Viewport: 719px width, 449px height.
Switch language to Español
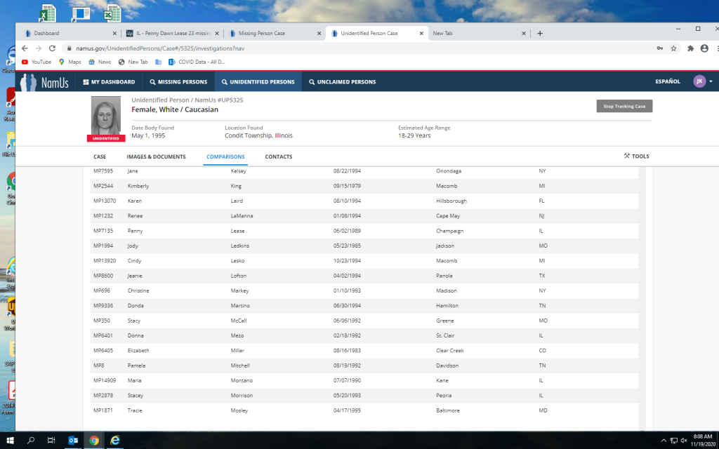667,82
